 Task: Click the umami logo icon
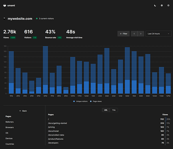(4, 5)
